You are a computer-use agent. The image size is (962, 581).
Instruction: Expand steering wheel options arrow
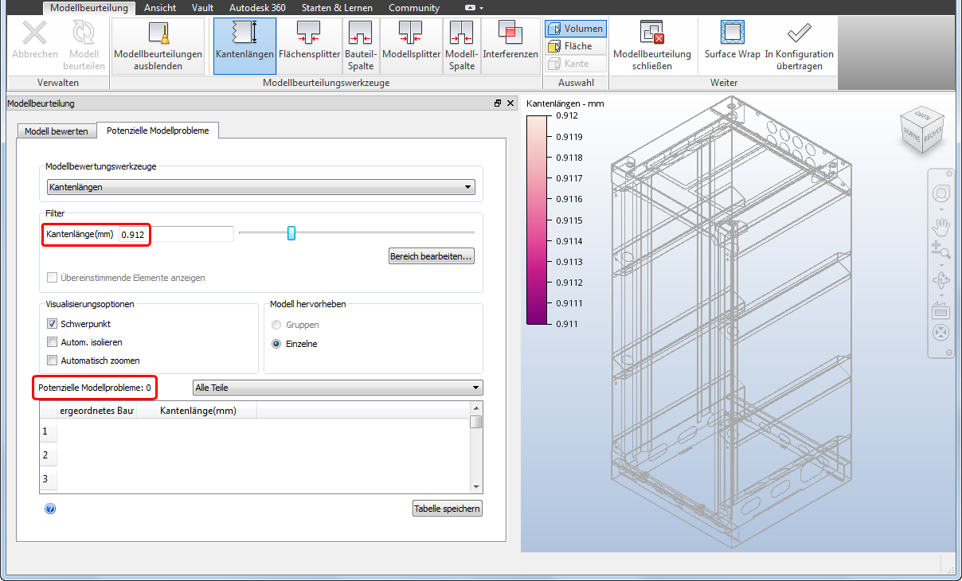pyautogui.click(x=941, y=209)
